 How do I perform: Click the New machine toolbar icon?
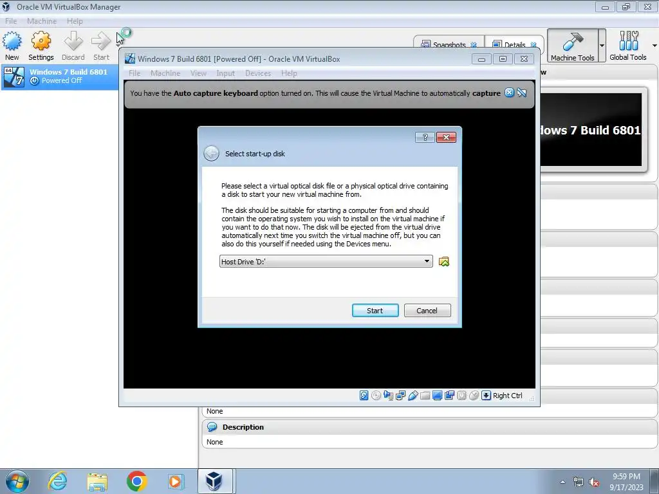point(12,46)
